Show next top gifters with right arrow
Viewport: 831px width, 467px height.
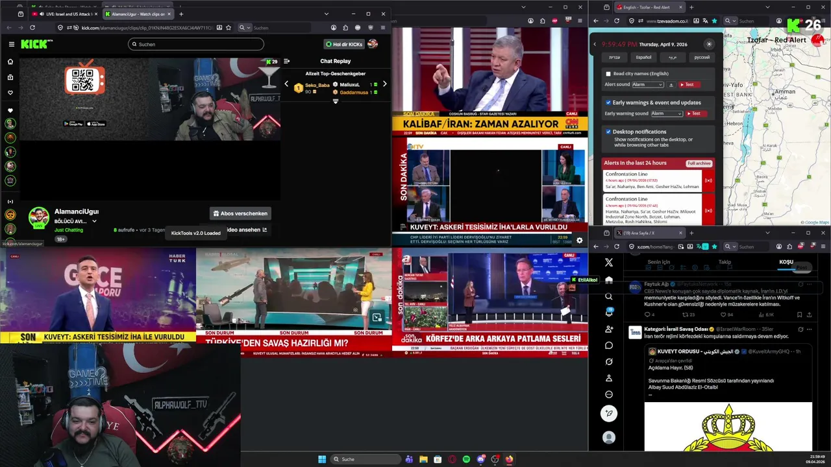pos(384,84)
